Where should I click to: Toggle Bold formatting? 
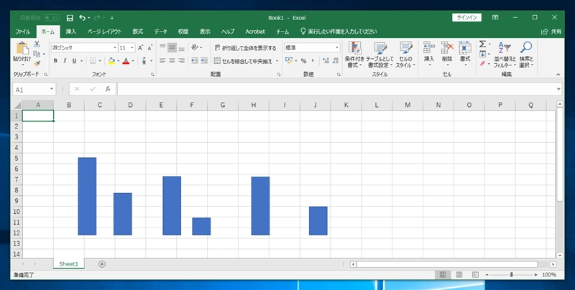55,61
